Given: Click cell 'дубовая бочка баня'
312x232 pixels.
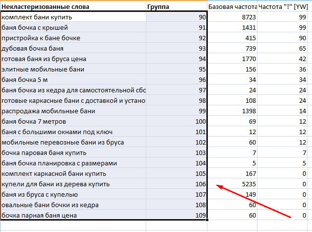Looking at the screenshot, I should (73, 48).
